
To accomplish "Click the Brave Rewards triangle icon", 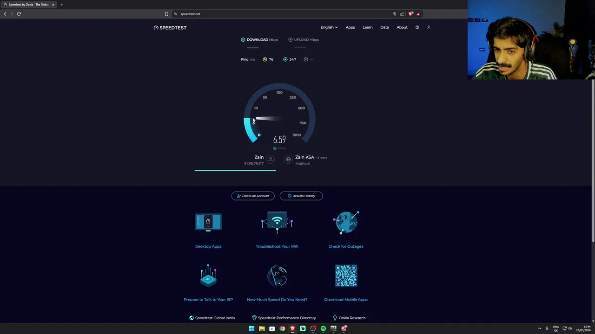I will click(x=418, y=14).
